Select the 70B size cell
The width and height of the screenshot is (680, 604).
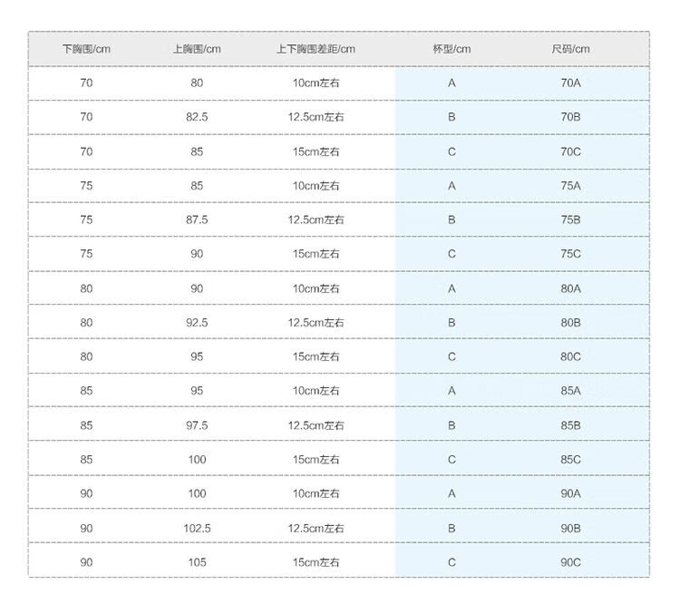tap(570, 117)
